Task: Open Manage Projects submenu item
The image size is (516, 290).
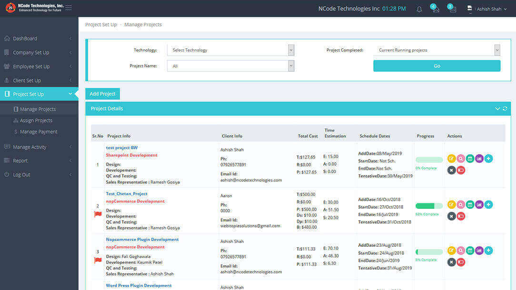Action: click(39, 109)
